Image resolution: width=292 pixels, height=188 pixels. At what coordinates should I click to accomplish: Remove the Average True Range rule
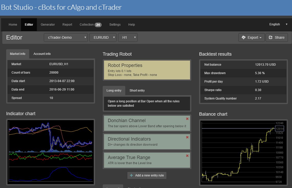pyautogui.click(x=187, y=156)
